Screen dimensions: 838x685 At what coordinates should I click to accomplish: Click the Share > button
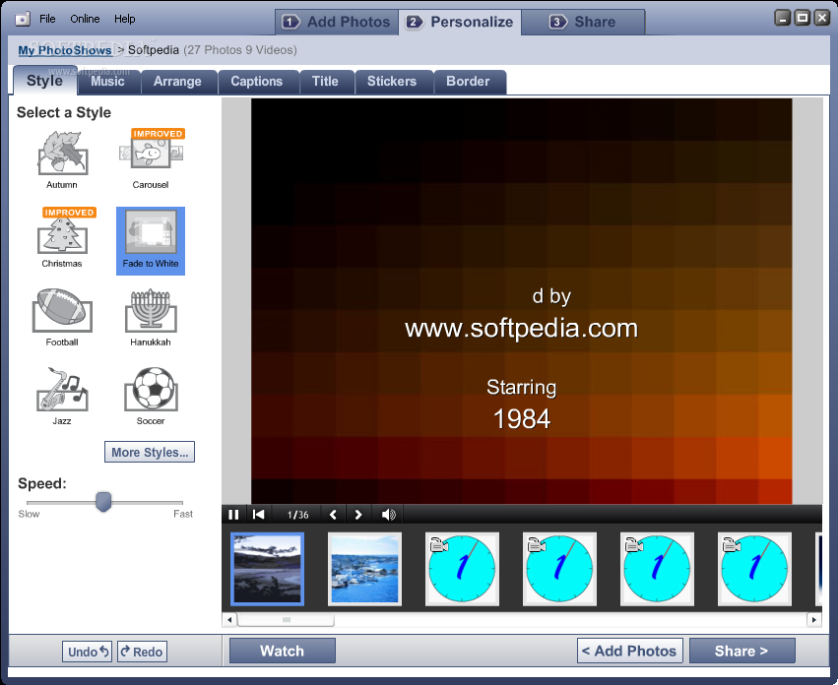pos(741,651)
